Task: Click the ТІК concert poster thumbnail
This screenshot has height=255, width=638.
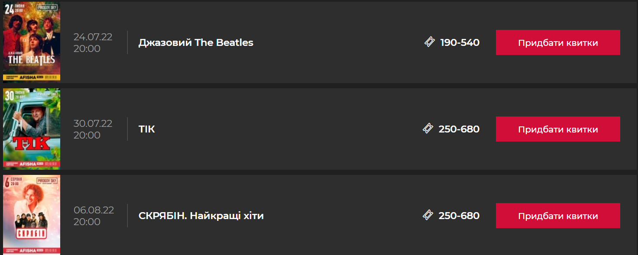Action: (32, 129)
